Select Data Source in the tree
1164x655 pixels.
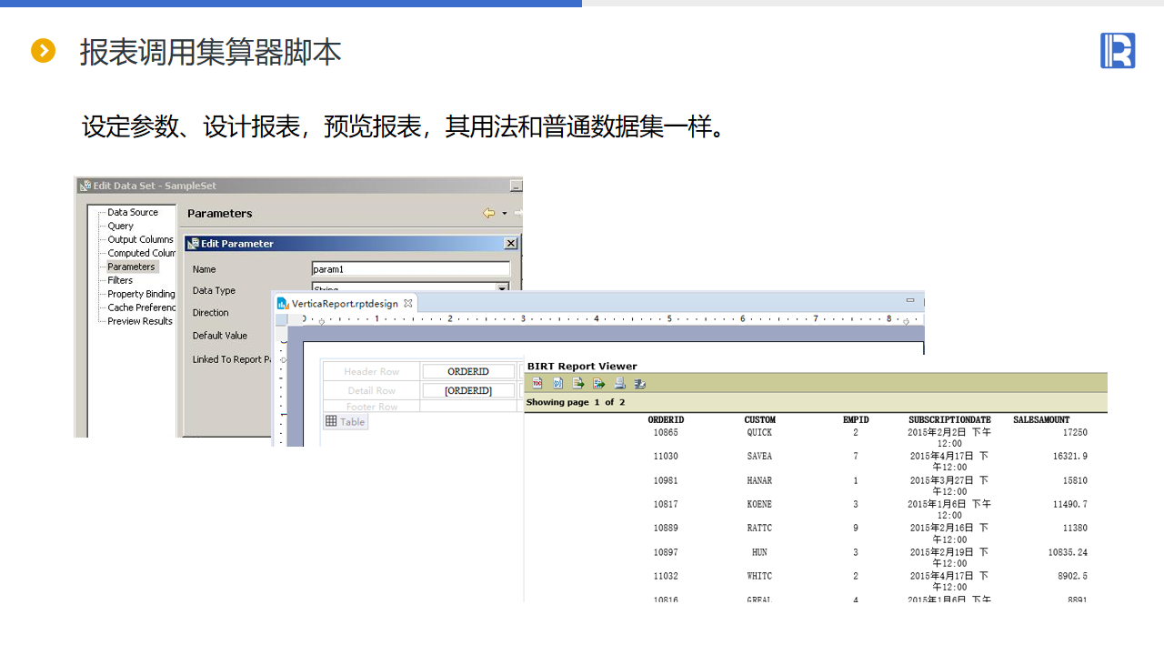[x=133, y=212]
